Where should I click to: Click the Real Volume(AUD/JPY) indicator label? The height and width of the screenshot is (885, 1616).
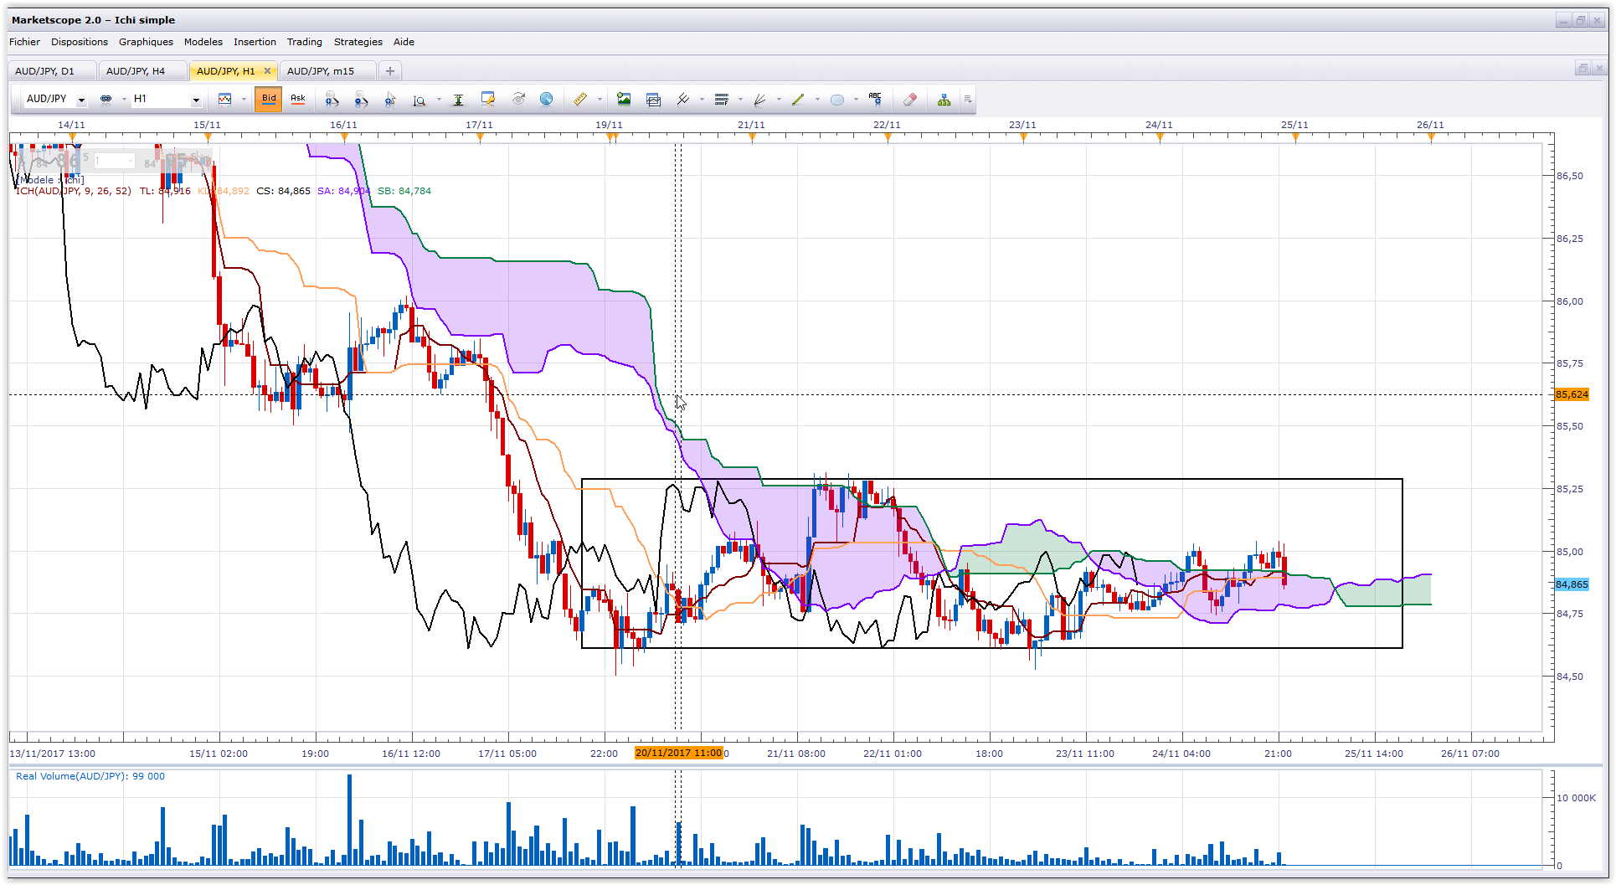point(90,776)
